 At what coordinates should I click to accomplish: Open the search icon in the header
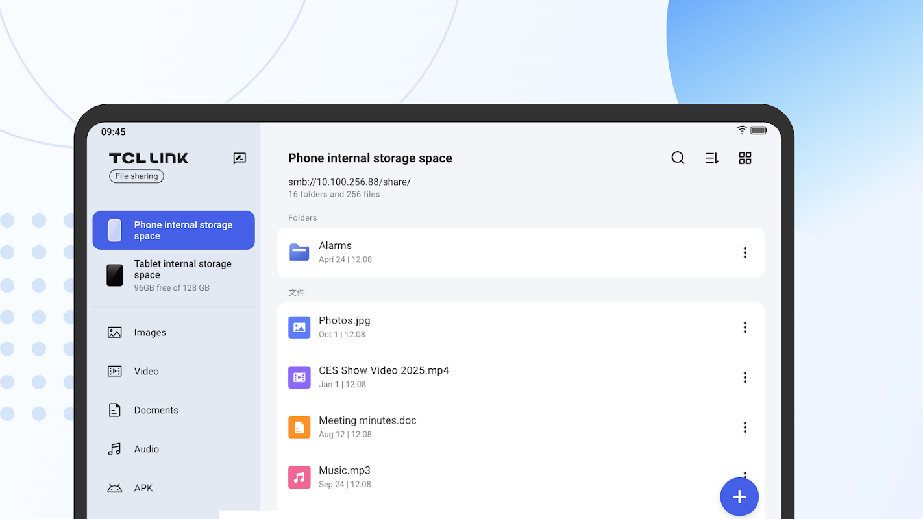coord(678,158)
